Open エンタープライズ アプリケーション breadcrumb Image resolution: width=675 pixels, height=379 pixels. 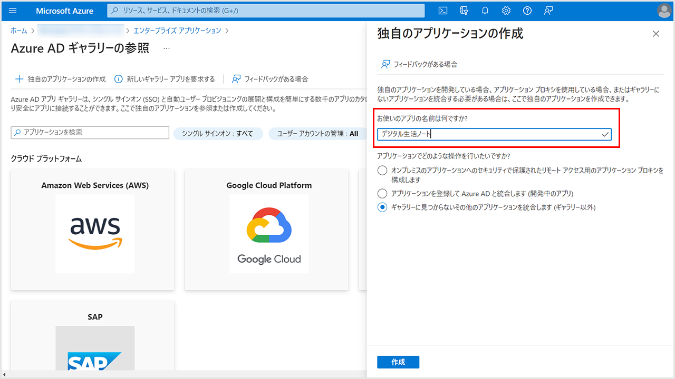pos(177,31)
